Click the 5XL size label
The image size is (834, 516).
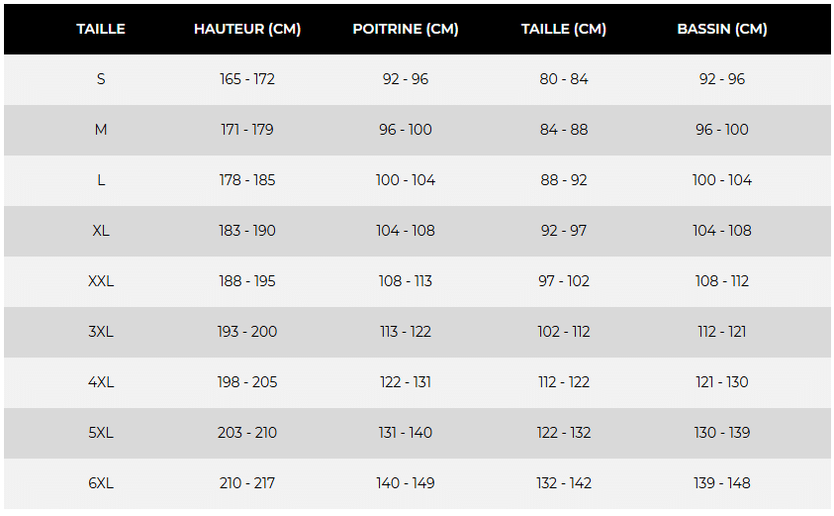point(101,433)
